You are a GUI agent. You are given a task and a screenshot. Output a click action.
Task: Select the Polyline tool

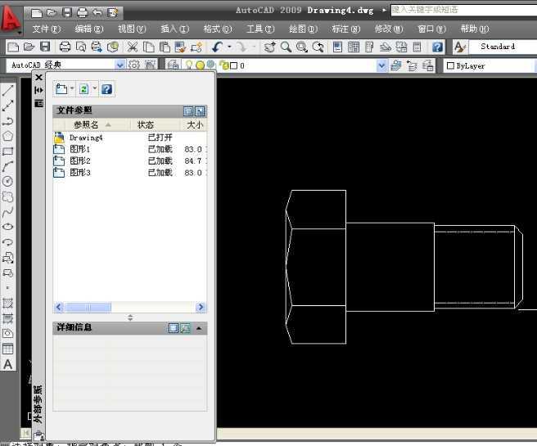click(7, 121)
